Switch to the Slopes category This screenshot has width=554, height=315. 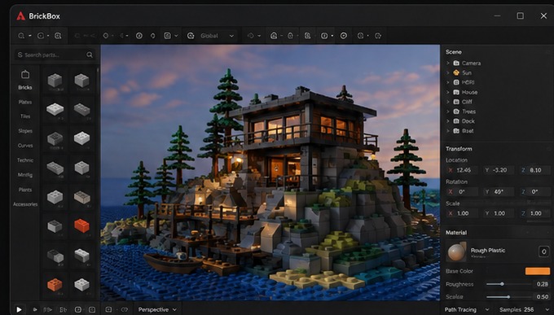point(25,131)
